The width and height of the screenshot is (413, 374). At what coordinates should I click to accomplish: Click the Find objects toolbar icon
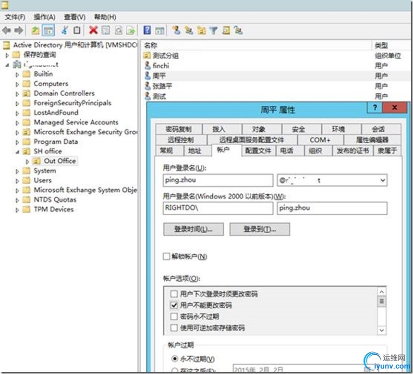(x=226, y=31)
